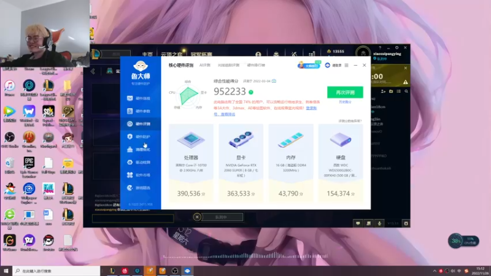The width and height of the screenshot is (491, 276).
Task: Click the warning triangle in the timer panel
Action: [405, 82]
